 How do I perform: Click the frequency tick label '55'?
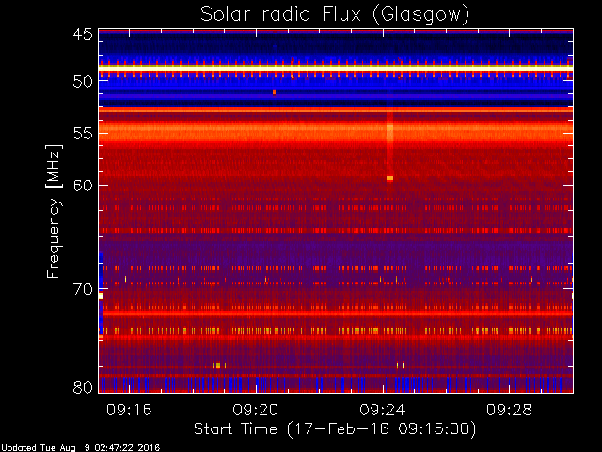(83, 134)
